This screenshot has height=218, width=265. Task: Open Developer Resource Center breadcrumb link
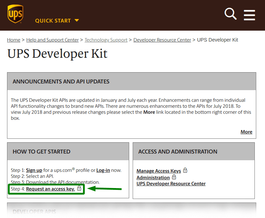(x=162, y=40)
